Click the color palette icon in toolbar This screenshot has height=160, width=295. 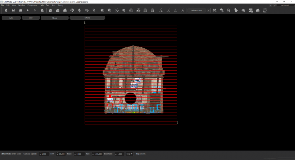click(72, 11)
